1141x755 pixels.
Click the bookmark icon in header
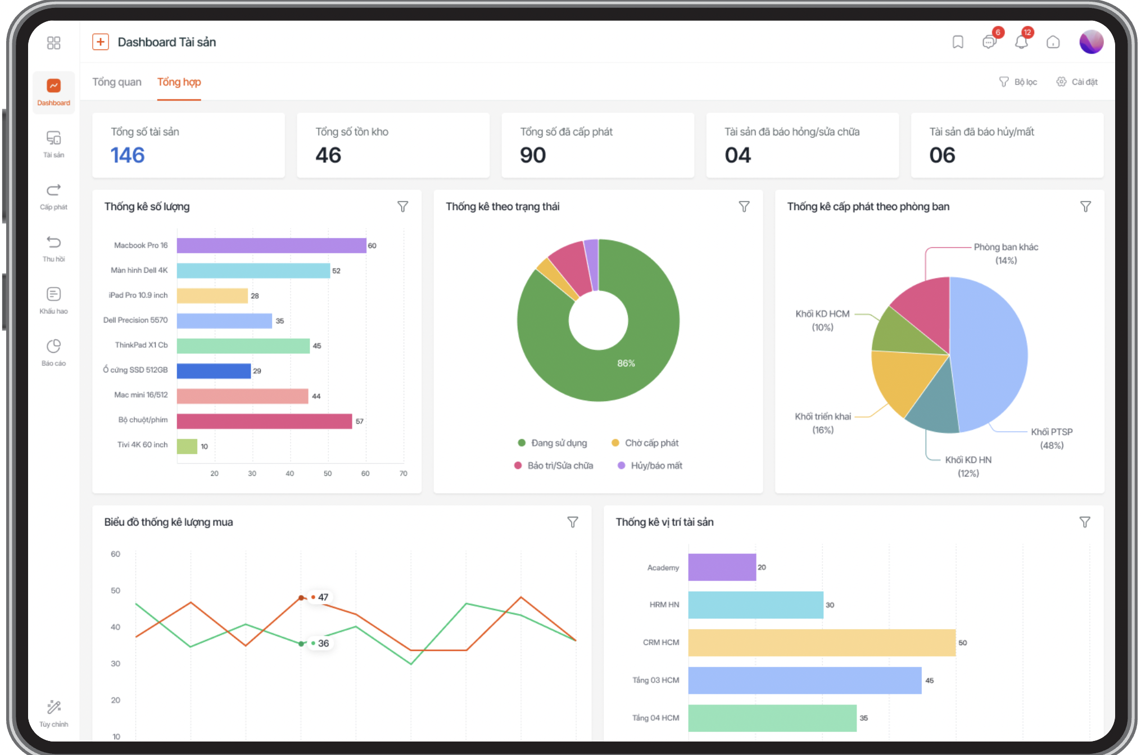pyautogui.click(x=958, y=42)
